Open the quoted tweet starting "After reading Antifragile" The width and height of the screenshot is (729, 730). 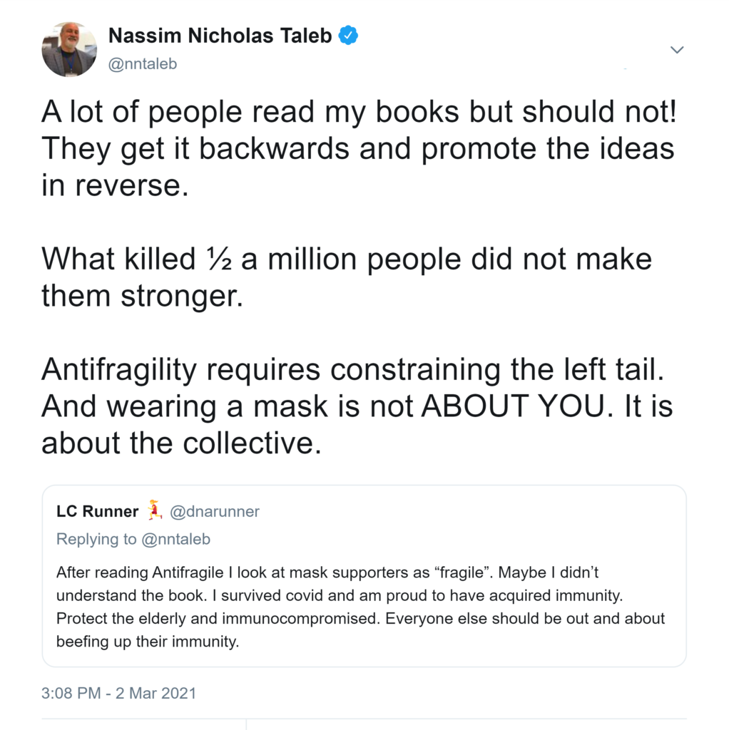pos(364,606)
